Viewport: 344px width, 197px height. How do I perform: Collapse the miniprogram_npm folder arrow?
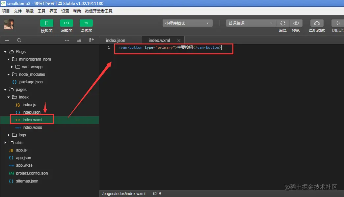point(9,59)
